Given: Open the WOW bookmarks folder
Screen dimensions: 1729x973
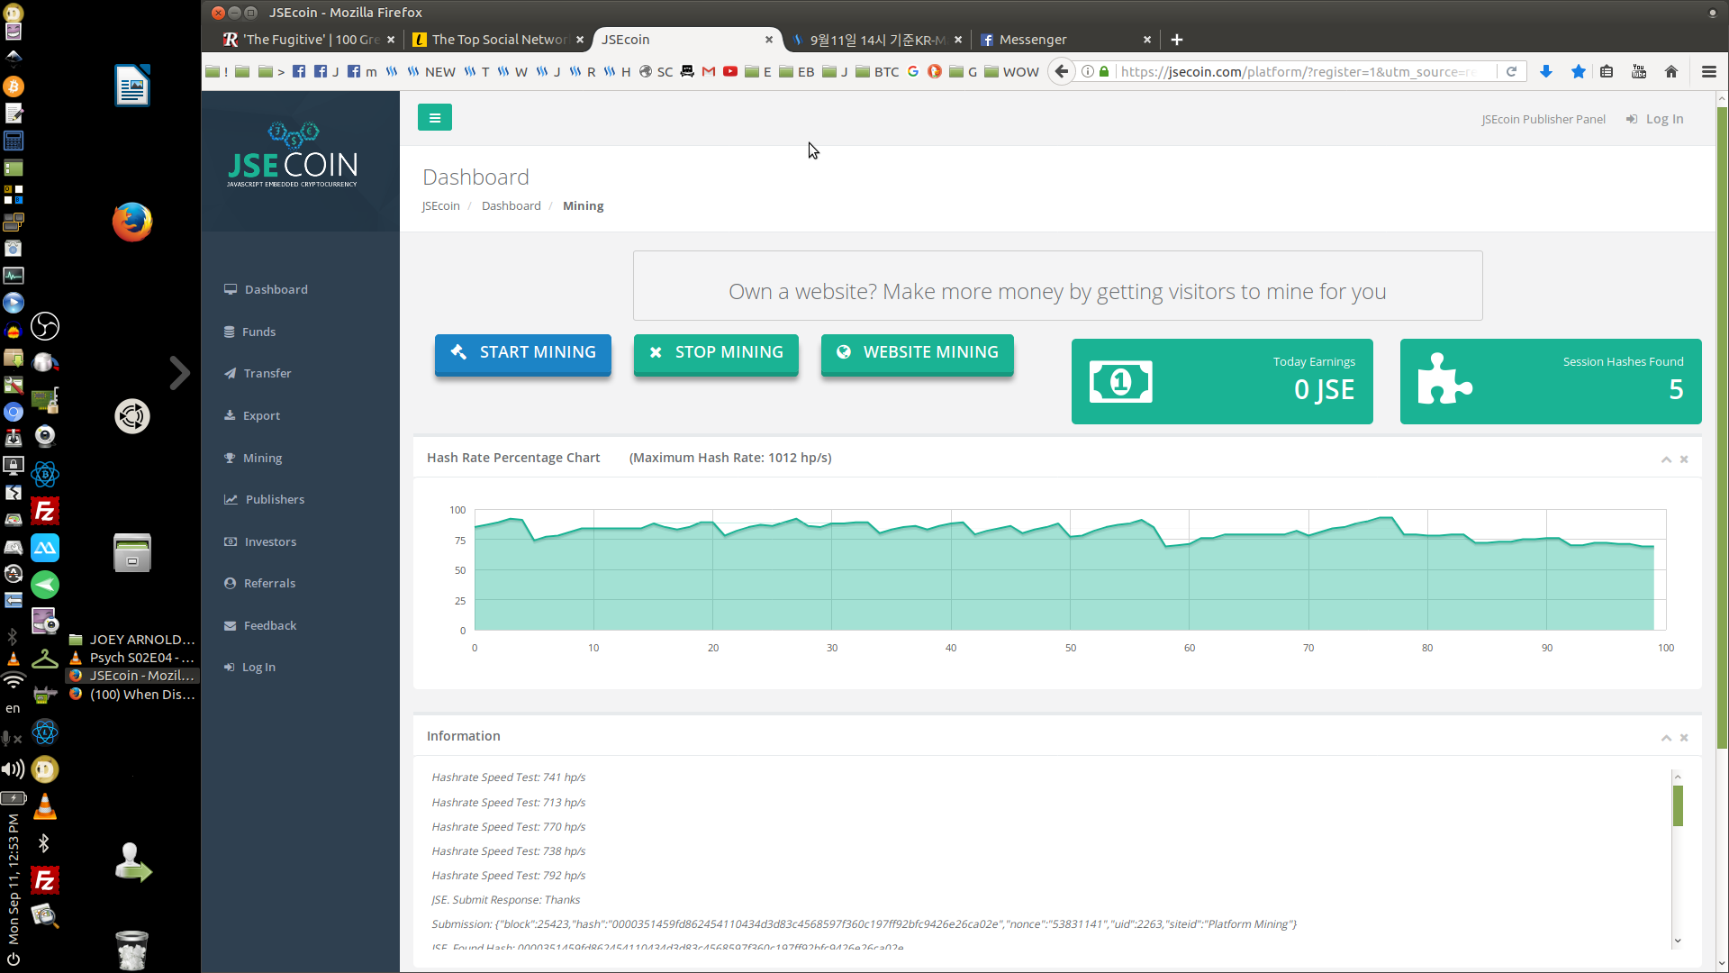Looking at the screenshot, I should [x=1011, y=71].
